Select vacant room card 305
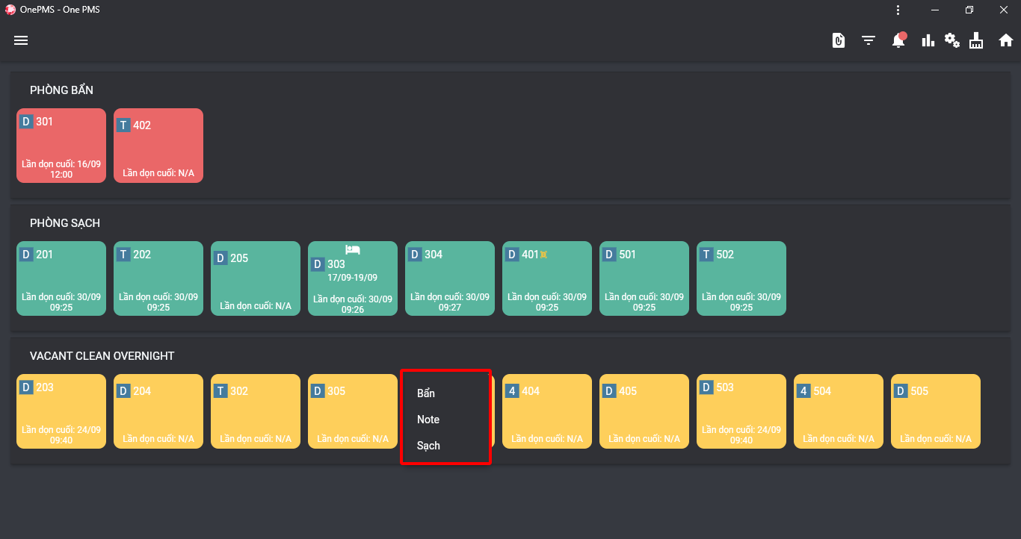The image size is (1021, 539). click(353, 411)
